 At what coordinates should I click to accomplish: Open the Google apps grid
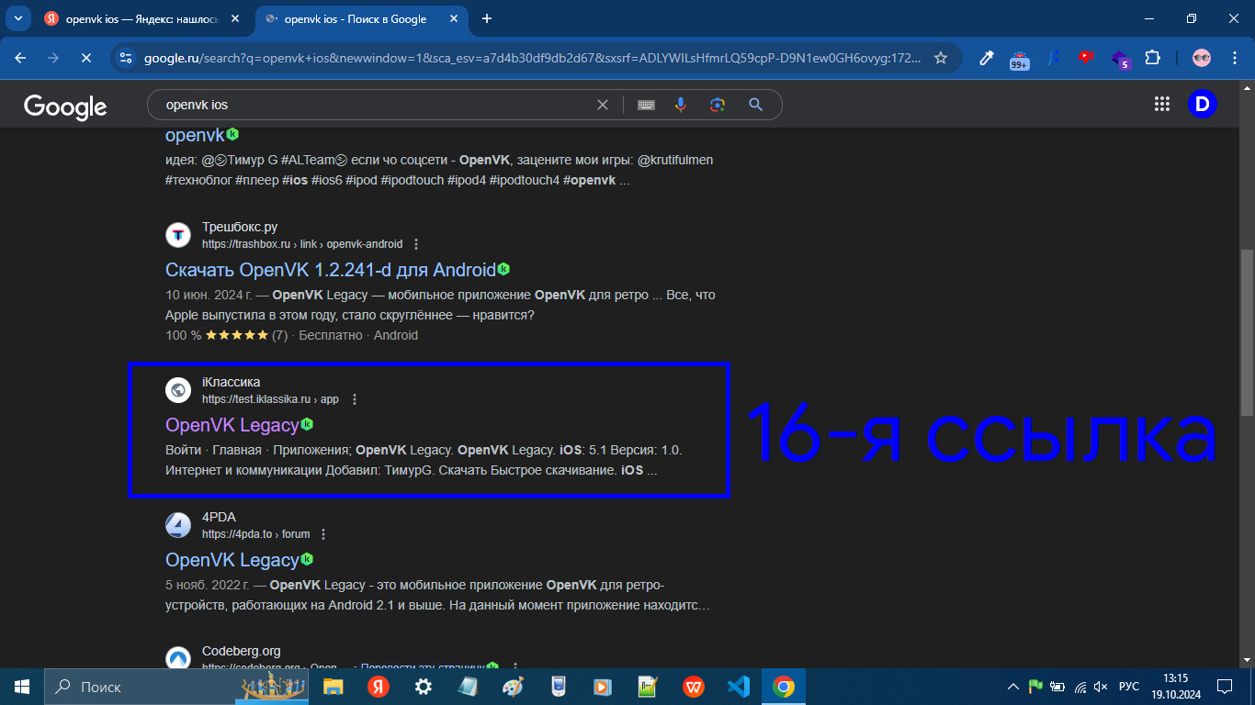(1162, 105)
